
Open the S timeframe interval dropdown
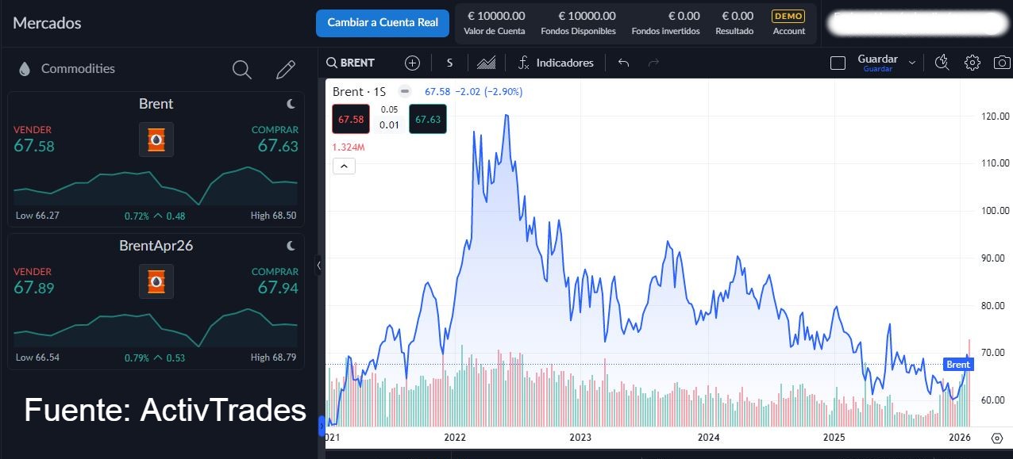(449, 63)
